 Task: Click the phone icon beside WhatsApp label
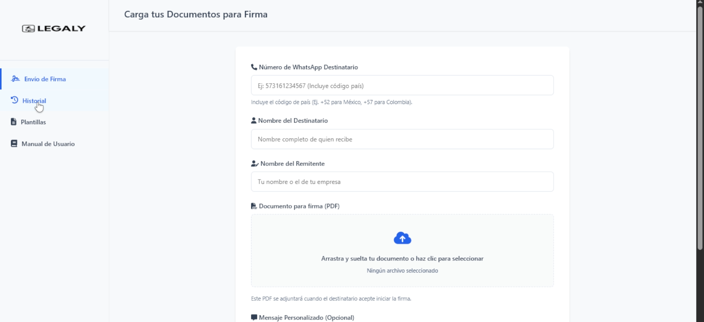(x=254, y=67)
